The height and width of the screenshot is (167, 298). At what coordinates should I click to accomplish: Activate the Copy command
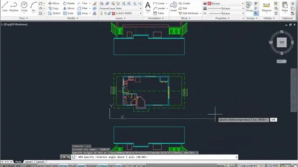pyautogui.click(x=54, y=8)
